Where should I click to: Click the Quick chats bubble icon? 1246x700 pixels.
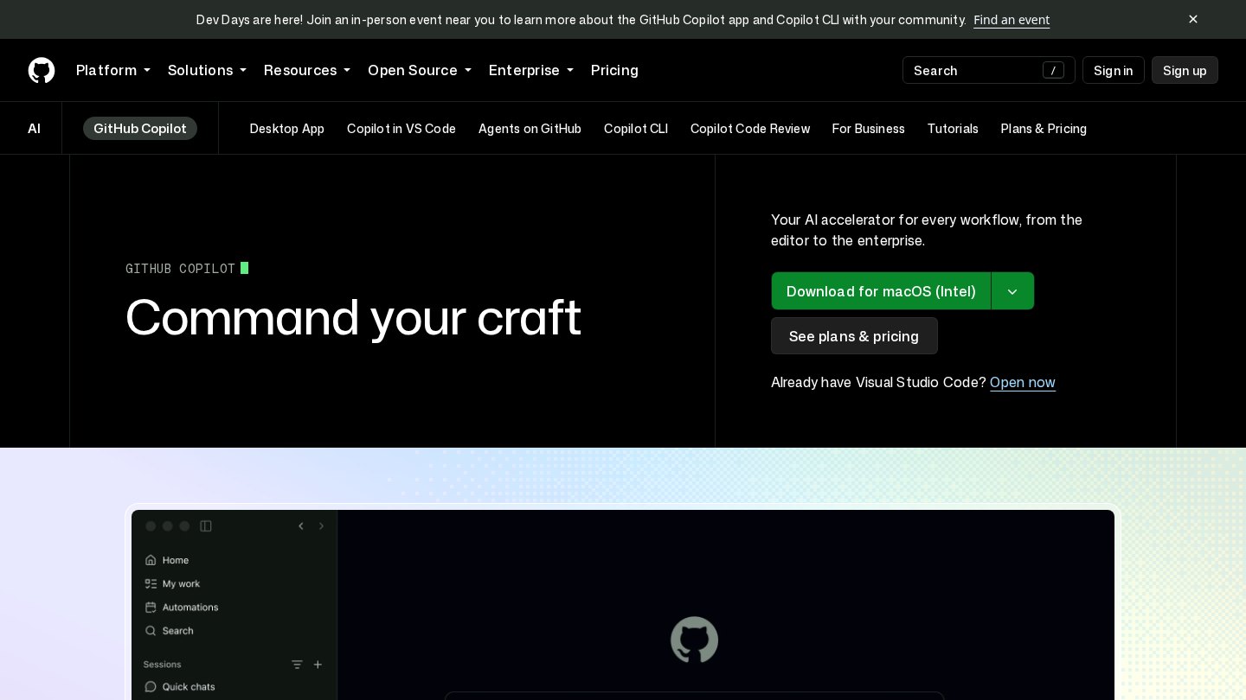151,687
